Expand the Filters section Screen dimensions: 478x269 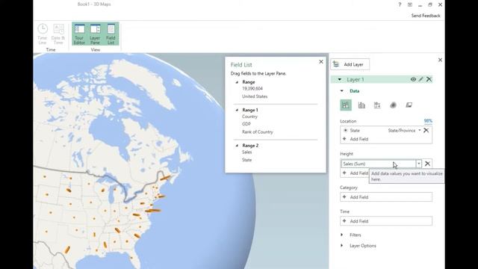342,235
